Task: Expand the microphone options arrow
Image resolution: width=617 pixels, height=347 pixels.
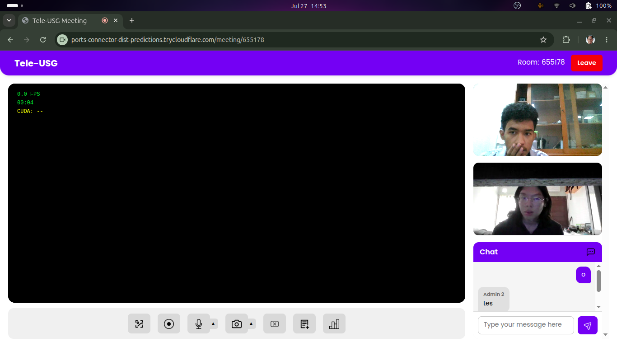Action: [x=213, y=324]
